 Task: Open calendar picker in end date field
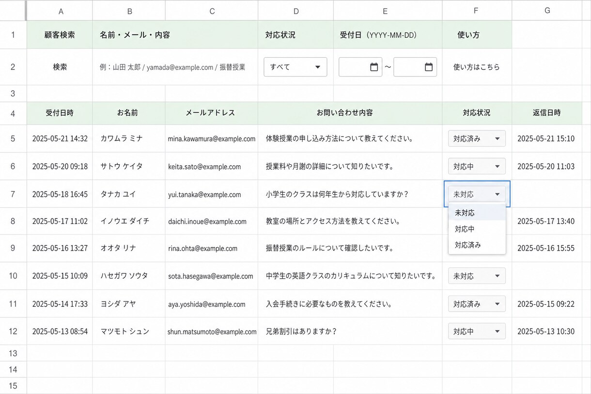click(429, 67)
